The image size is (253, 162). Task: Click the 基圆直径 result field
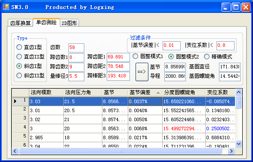[x=230, y=67]
